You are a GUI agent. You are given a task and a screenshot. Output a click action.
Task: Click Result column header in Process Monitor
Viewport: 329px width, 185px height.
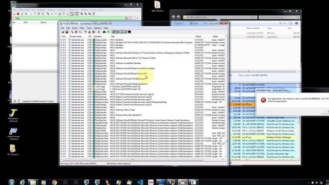click(198, 36)
